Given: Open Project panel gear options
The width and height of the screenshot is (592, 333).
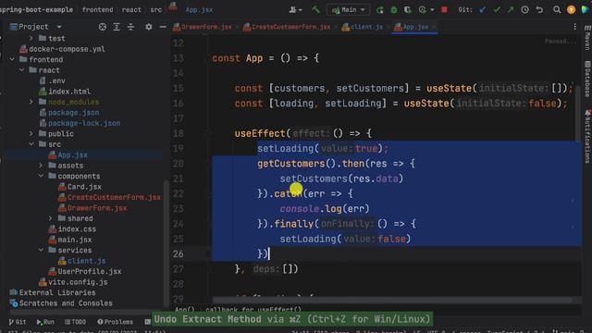Looking at the screenshot, I should click(149, 27).
